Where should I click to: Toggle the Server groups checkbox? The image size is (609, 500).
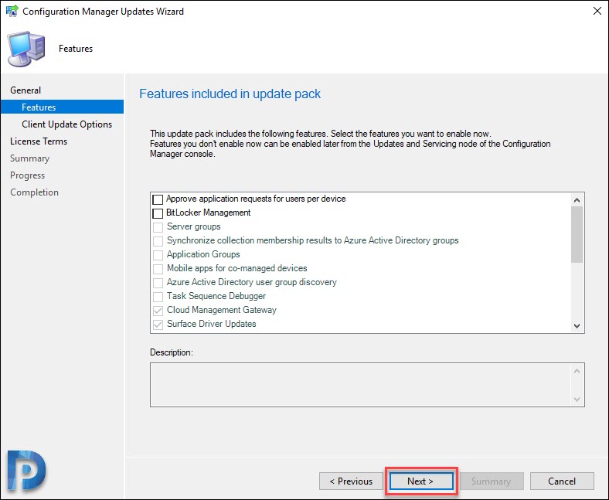[158, 226]
